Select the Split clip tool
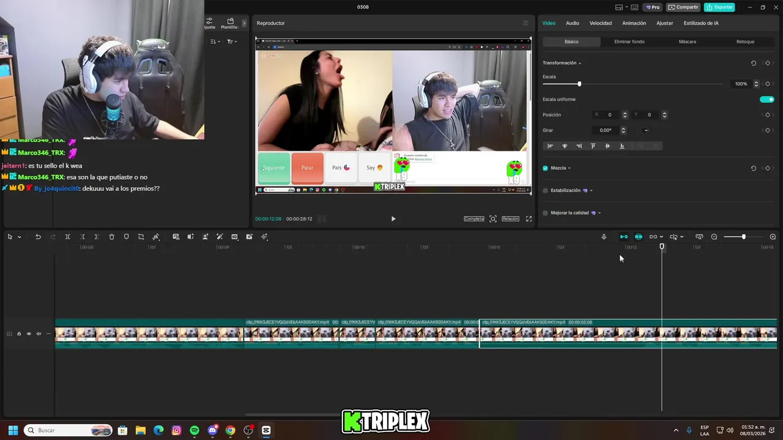Screen dimensions: 783x440 tap(67, 237)
